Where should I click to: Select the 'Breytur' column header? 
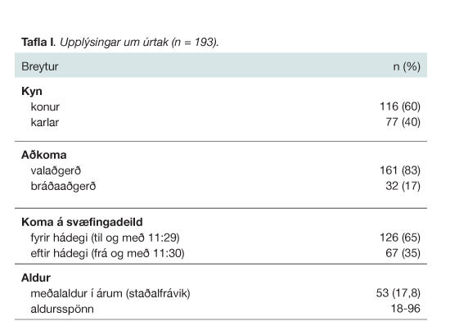coord(40,66)
